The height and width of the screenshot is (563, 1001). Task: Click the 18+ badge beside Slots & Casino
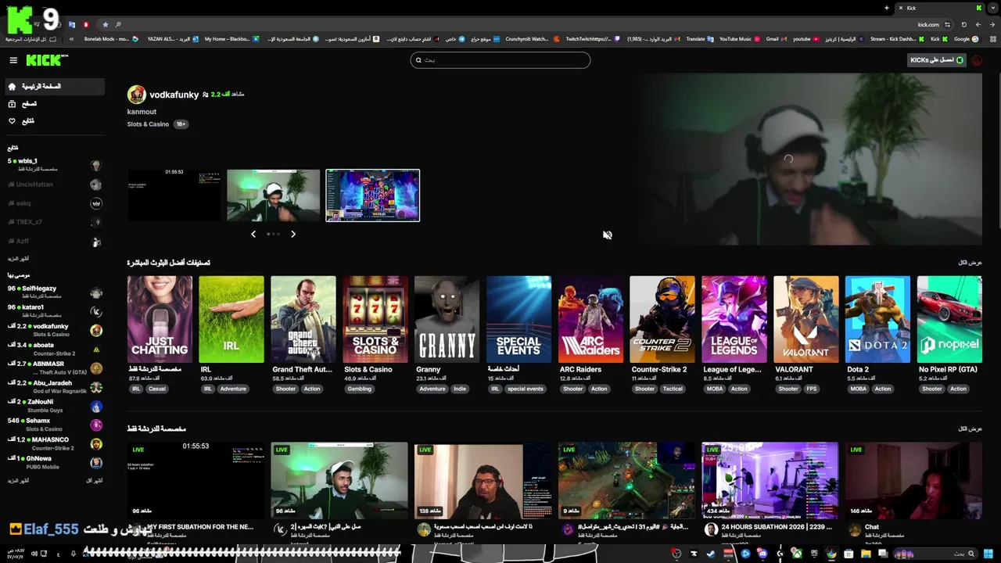181,124
